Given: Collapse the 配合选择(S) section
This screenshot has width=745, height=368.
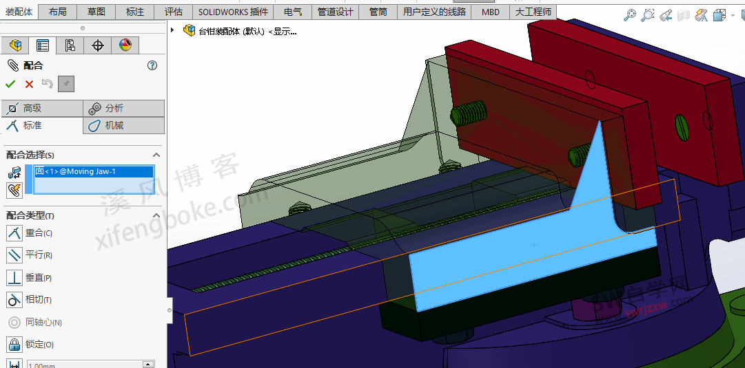Looking at the screenshot, I should click(x=156, y=155).
